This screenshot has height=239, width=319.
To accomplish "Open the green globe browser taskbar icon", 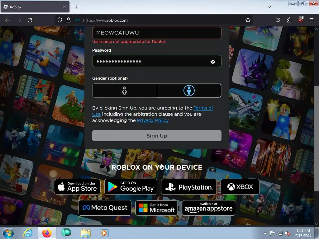I will click(66, 233).
